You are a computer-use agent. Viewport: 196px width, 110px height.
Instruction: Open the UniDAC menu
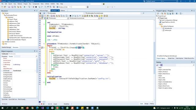[x=53, y=4]
